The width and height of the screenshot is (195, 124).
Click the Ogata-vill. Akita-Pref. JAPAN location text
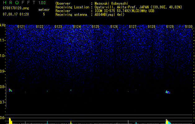point(138,7)
